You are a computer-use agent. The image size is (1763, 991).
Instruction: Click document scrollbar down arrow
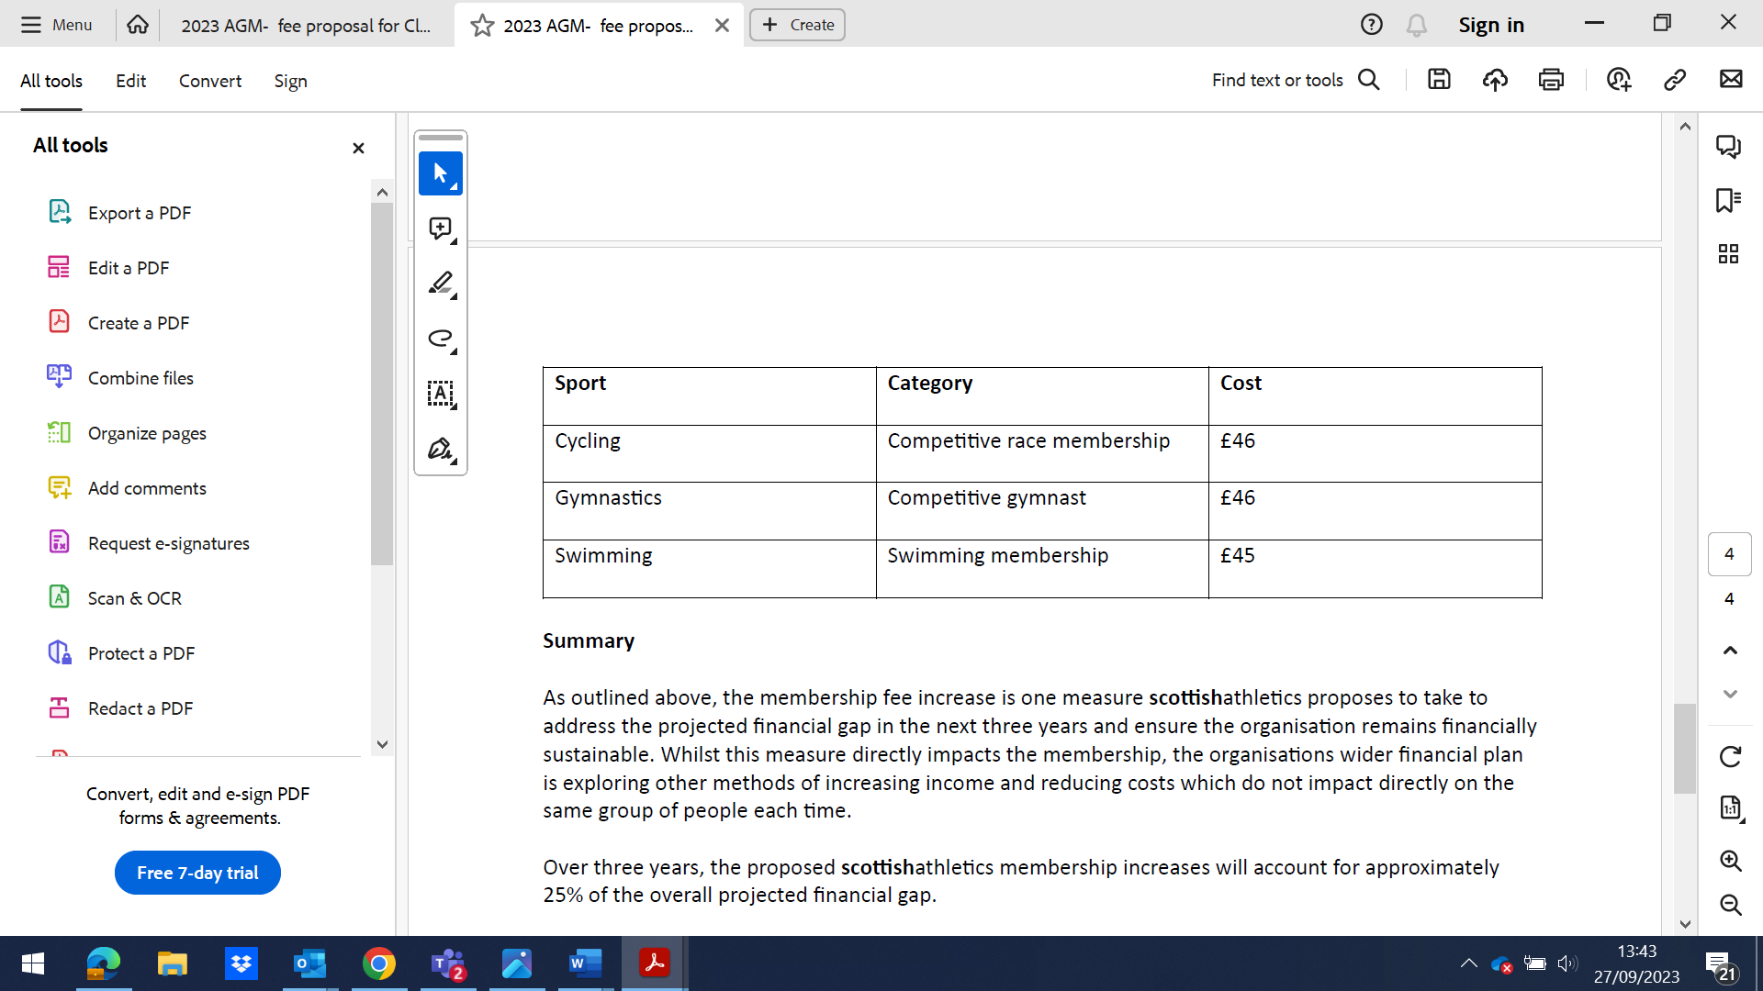1685,925
